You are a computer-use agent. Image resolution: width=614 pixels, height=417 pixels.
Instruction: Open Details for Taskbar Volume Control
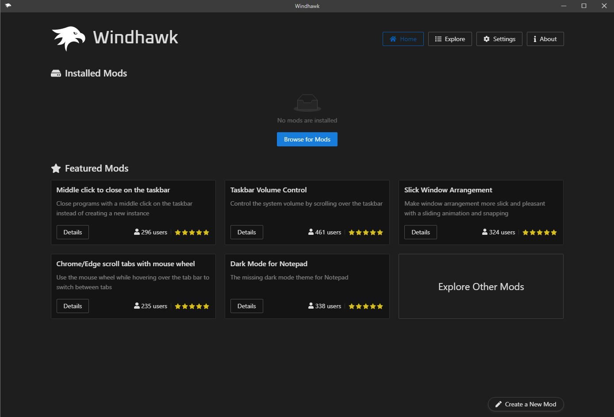(x=246, y=232)
